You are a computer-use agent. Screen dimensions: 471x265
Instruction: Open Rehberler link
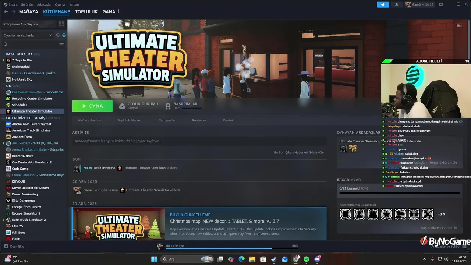(x=199, y=120)
